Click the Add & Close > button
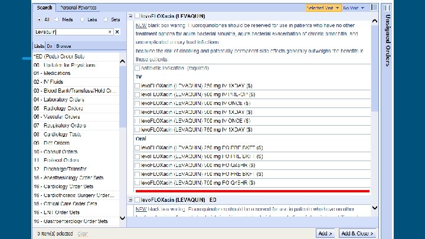The image size is (425, 239). coord(357,233)
